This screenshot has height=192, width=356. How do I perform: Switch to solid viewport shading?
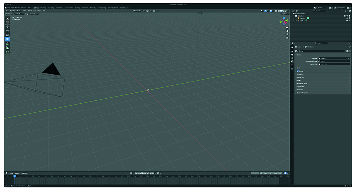pyautogui.click(x=281, y=11)
